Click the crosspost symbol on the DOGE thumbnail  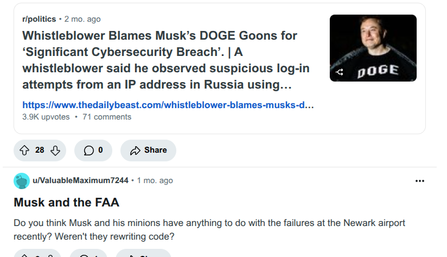tap(340, 72)
